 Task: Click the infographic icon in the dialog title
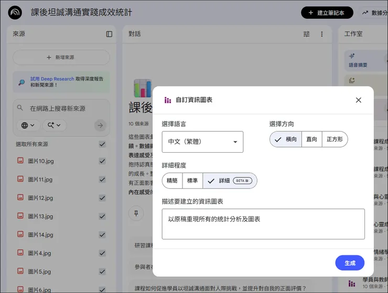click(168, 100)
